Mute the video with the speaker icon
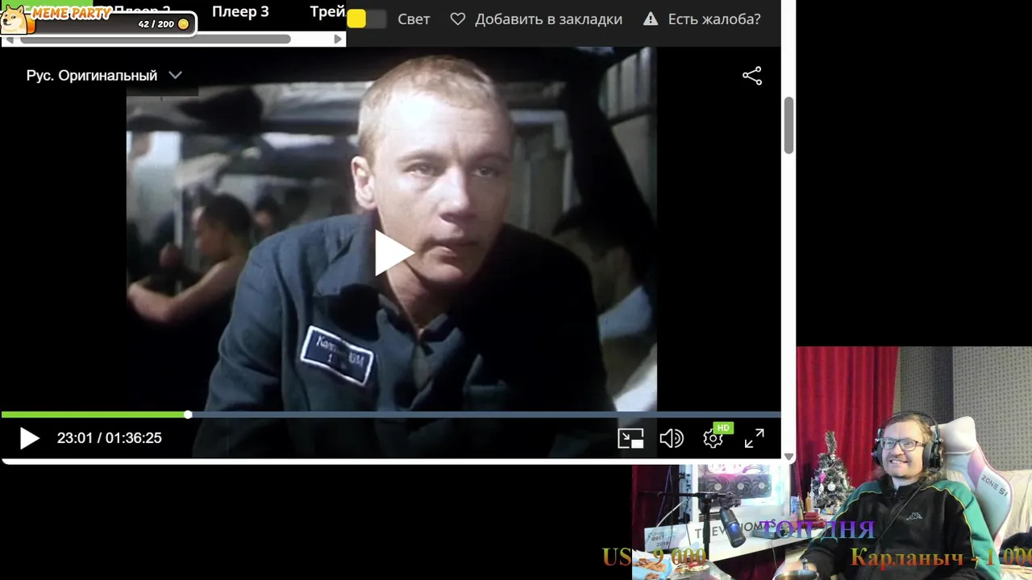The height and width of the screenshot is (580, 1032). pos(672,438)
